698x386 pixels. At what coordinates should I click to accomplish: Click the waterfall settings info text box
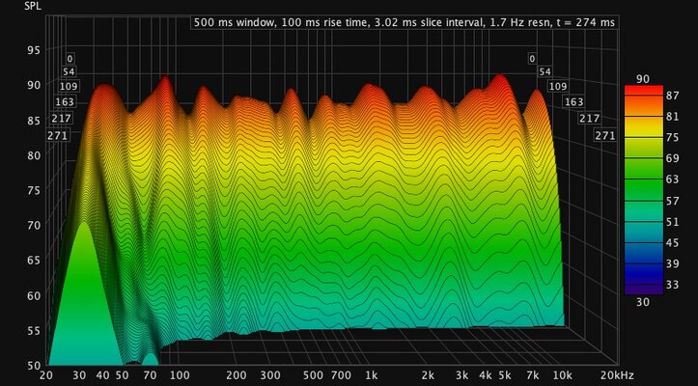point(405,22)
